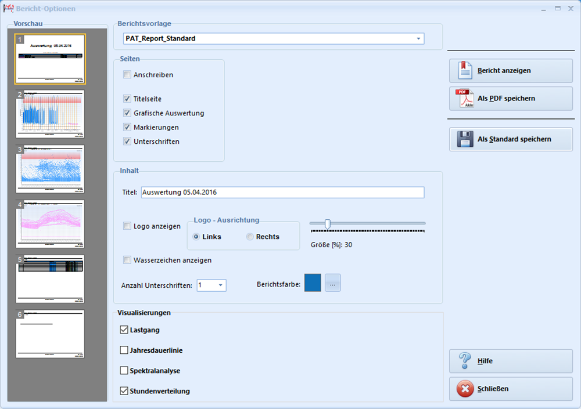This screenshot has width=581, height=409.
Task: Select preview page 6 thumbnail
Action: tap(50, 334)
